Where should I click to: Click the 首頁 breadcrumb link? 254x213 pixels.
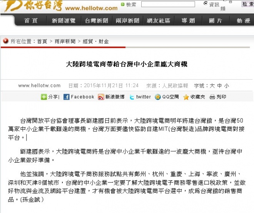click(42, 41)
